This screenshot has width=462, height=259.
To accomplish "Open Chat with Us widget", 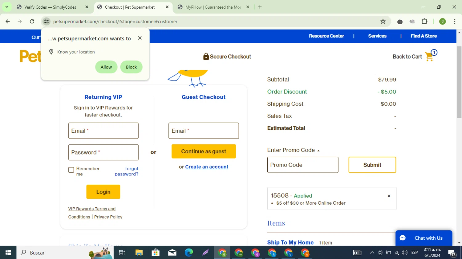I will click(424, 238).
